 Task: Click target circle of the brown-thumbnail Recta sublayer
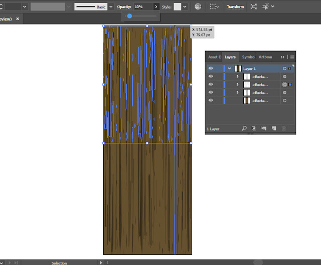[x=284, y=100]
